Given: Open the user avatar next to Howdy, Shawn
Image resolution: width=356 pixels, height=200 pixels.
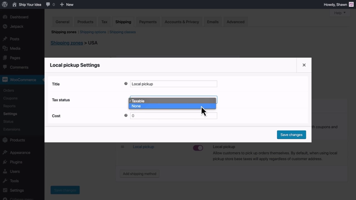Looking at the screenshot, I should point(351,4).
